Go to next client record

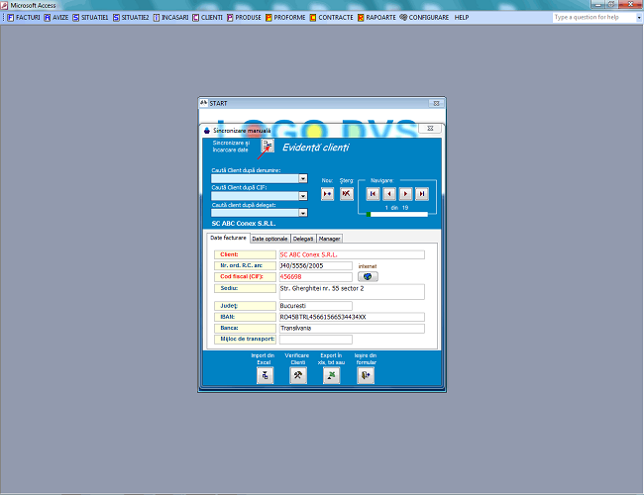(406, 194)
